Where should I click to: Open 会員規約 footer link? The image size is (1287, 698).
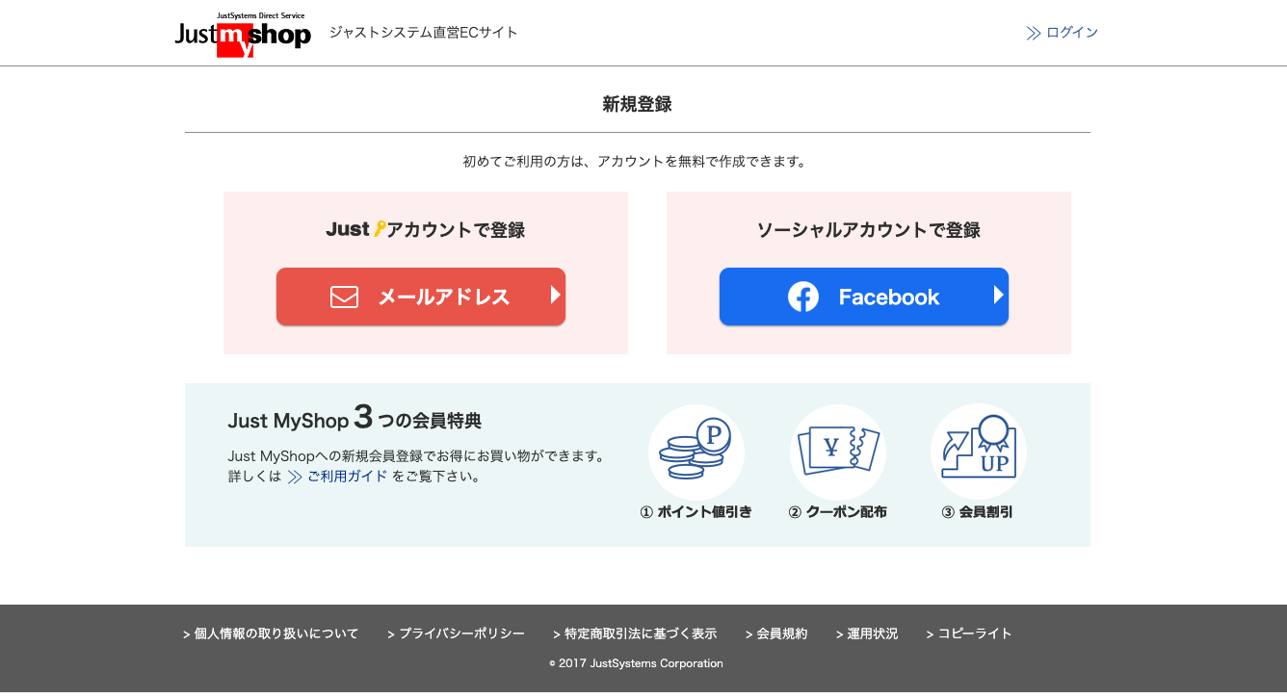(x=776, y=633)
